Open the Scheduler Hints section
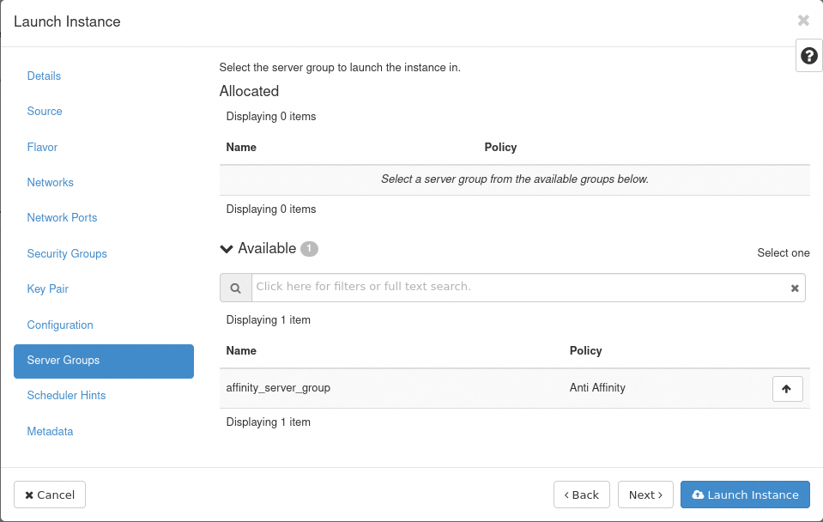 click(x=66, y=396)
